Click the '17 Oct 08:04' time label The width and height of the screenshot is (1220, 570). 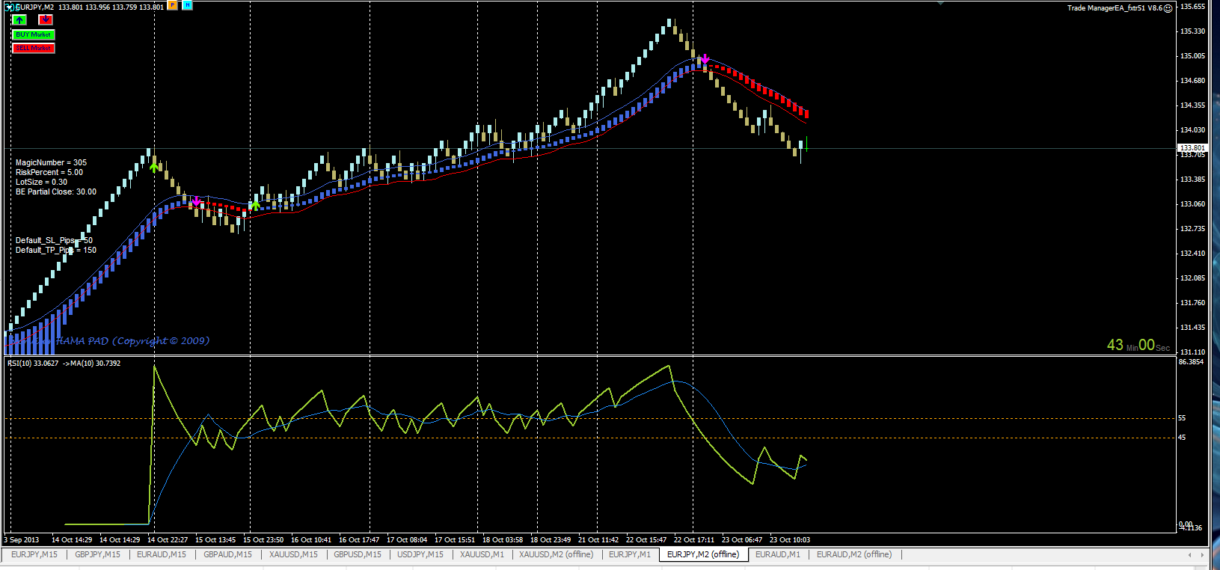pyautogui.click(x=407, y=539)
